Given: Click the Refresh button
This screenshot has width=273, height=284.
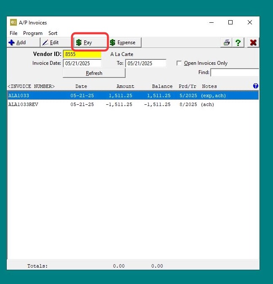Looking at the screenshot, I should coord(94,73).
